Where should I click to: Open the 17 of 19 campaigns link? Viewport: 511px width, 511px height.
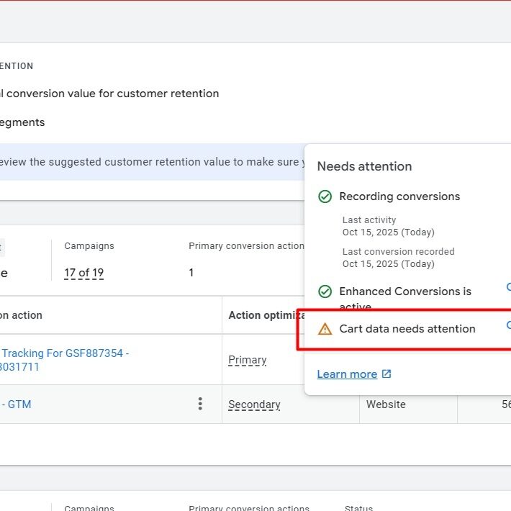[x=83, y=273]
